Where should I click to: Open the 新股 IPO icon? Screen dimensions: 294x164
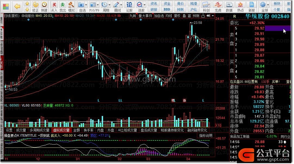pos(252,5)
